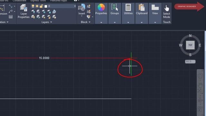Click the Edit Attributes icon
The height and width of the screenshot is (116, 206).
point(89,17)
